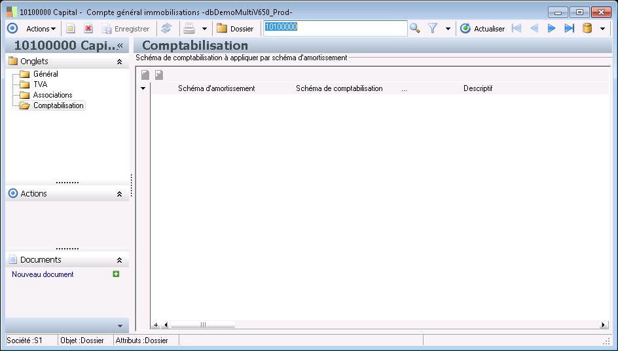Click the Descriptif column header
Viewport: 618px width, 351px height.
coord(478,88)
